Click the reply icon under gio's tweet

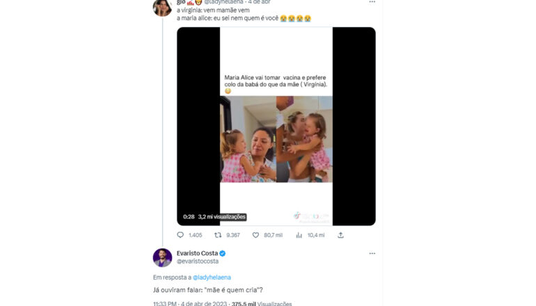[x=181, y=235]
